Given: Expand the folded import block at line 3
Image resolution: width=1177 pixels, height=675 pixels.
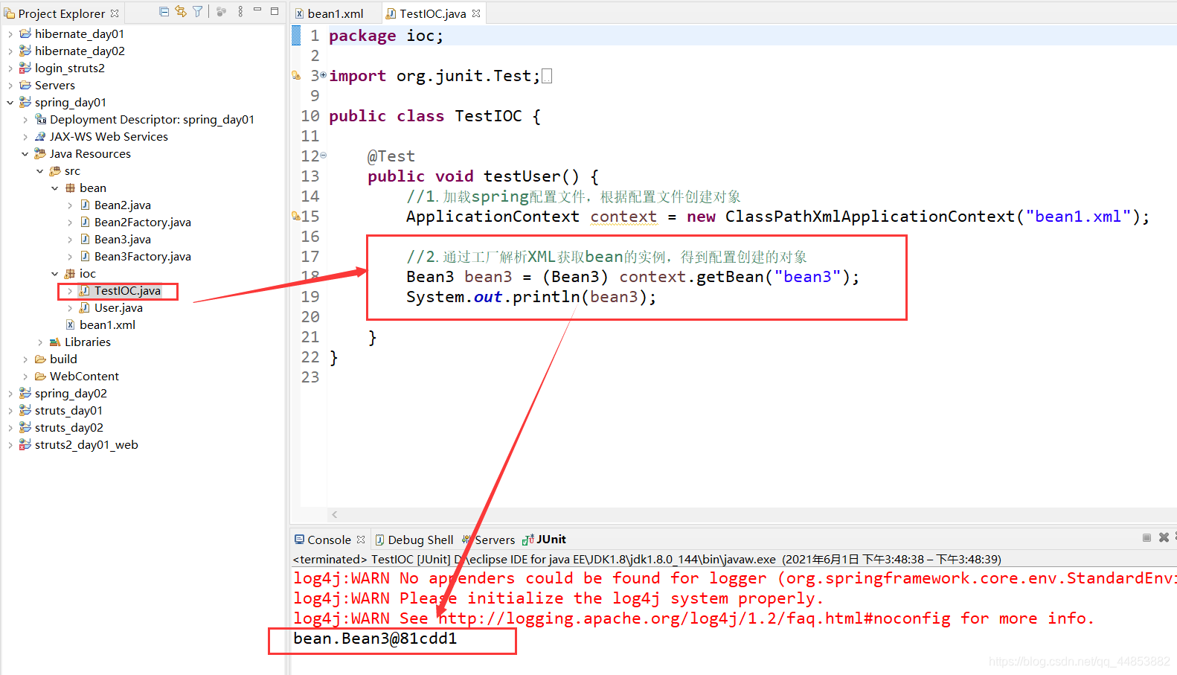Looking at the screenshot, I should pyautogui.click(x=324, y=75).
